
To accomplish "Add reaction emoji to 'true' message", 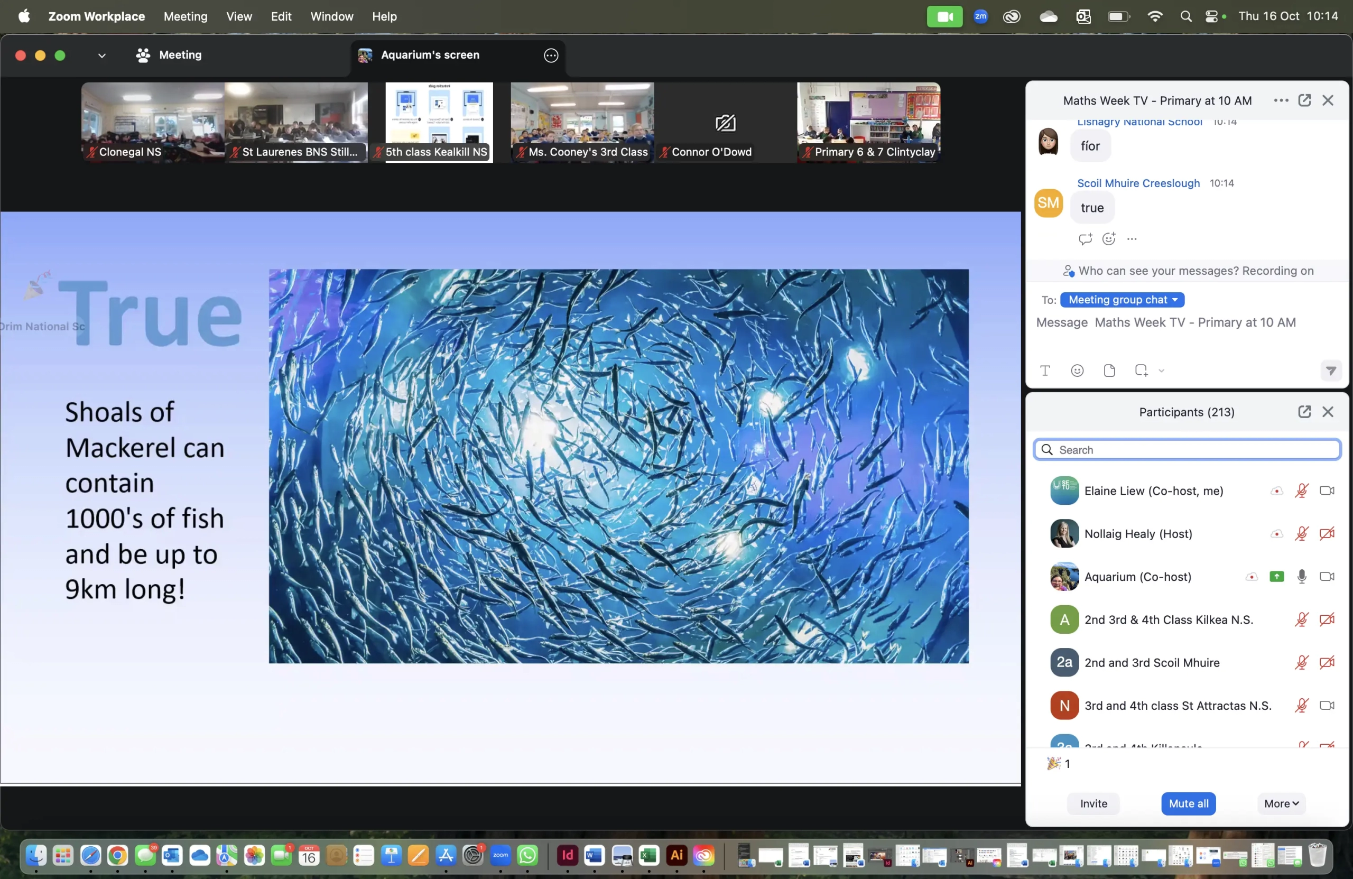I will (x=1108, y=239).
